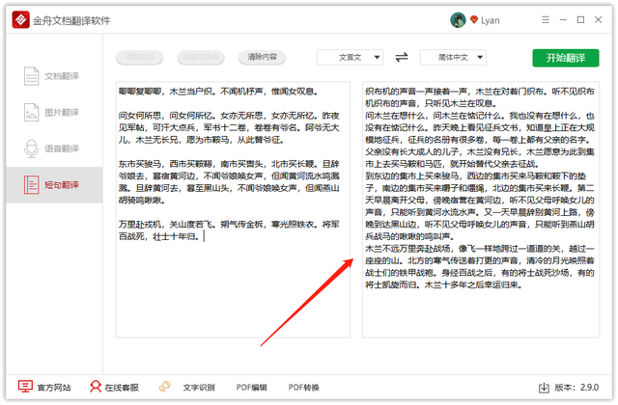Click inside the source text input box
The image size is (618, 405).
(x=233, y=209)
